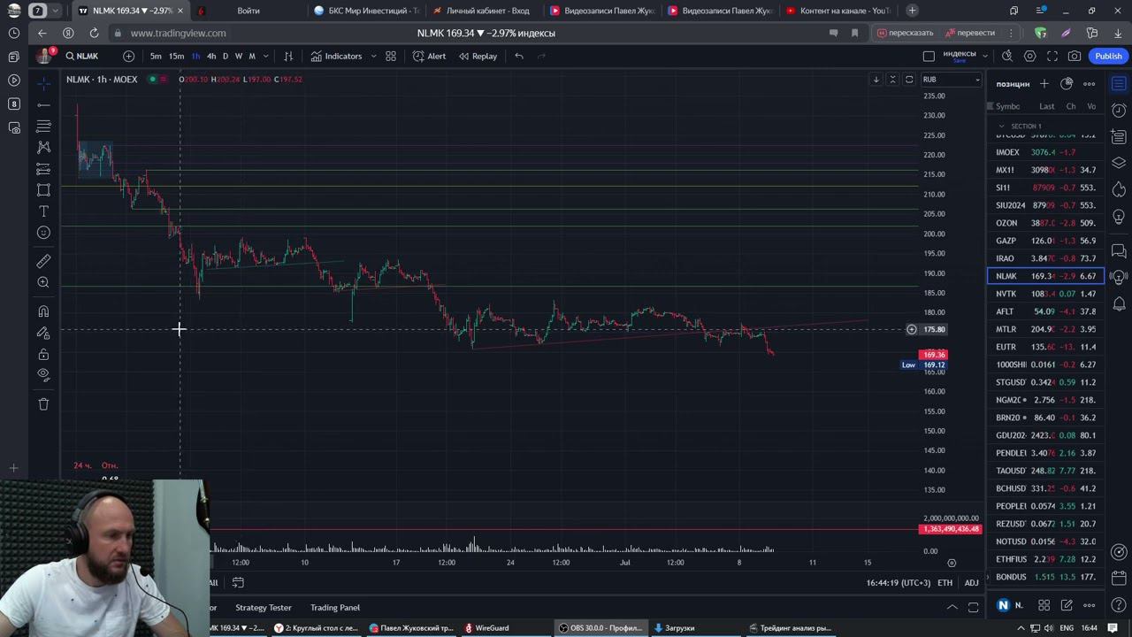Switch to the Strategy Tester tab
The width and height of the screenshot is (1132, 637).
[x=263, y=608]
